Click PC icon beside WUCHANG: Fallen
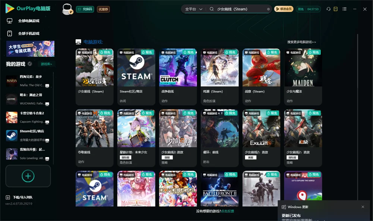Viewport: 373px width, 221px height. click(47, 104)
